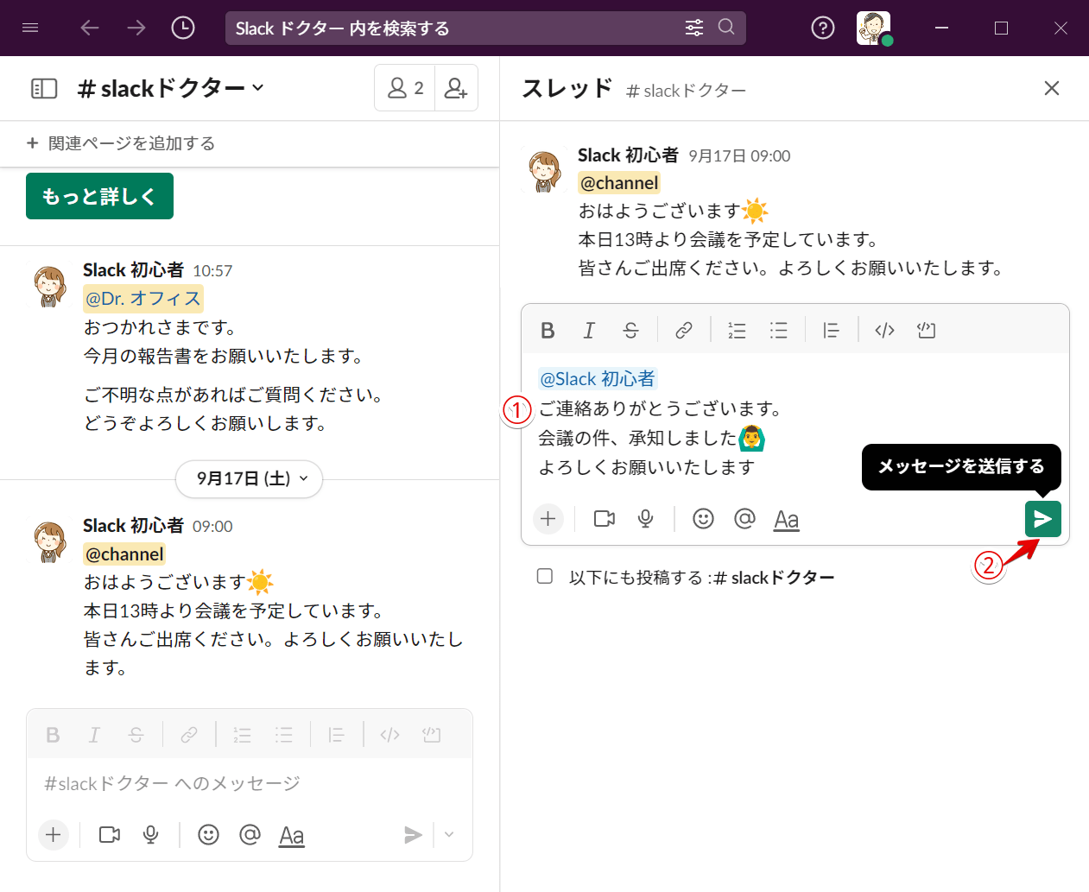Toggle italic in channel composer toolbar

(x=94, y=735)
